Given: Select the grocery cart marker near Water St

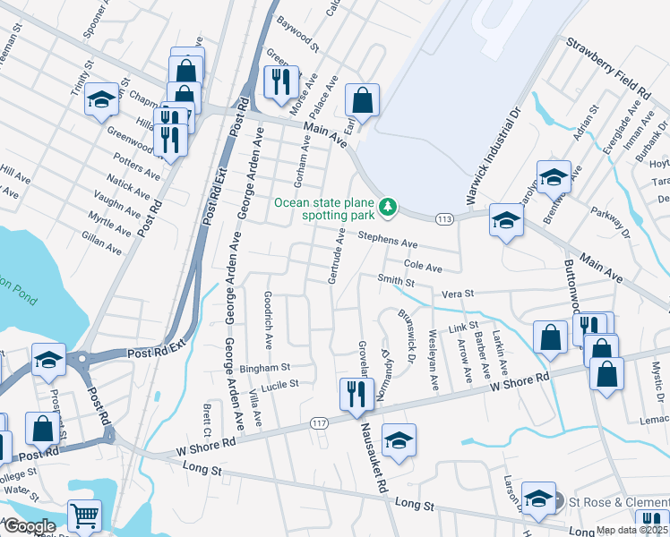Looking at the screenshot, I should pyautogui.click(x=84, y=518).
